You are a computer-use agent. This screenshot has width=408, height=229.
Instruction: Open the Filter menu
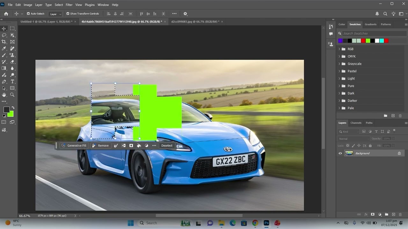69,5
